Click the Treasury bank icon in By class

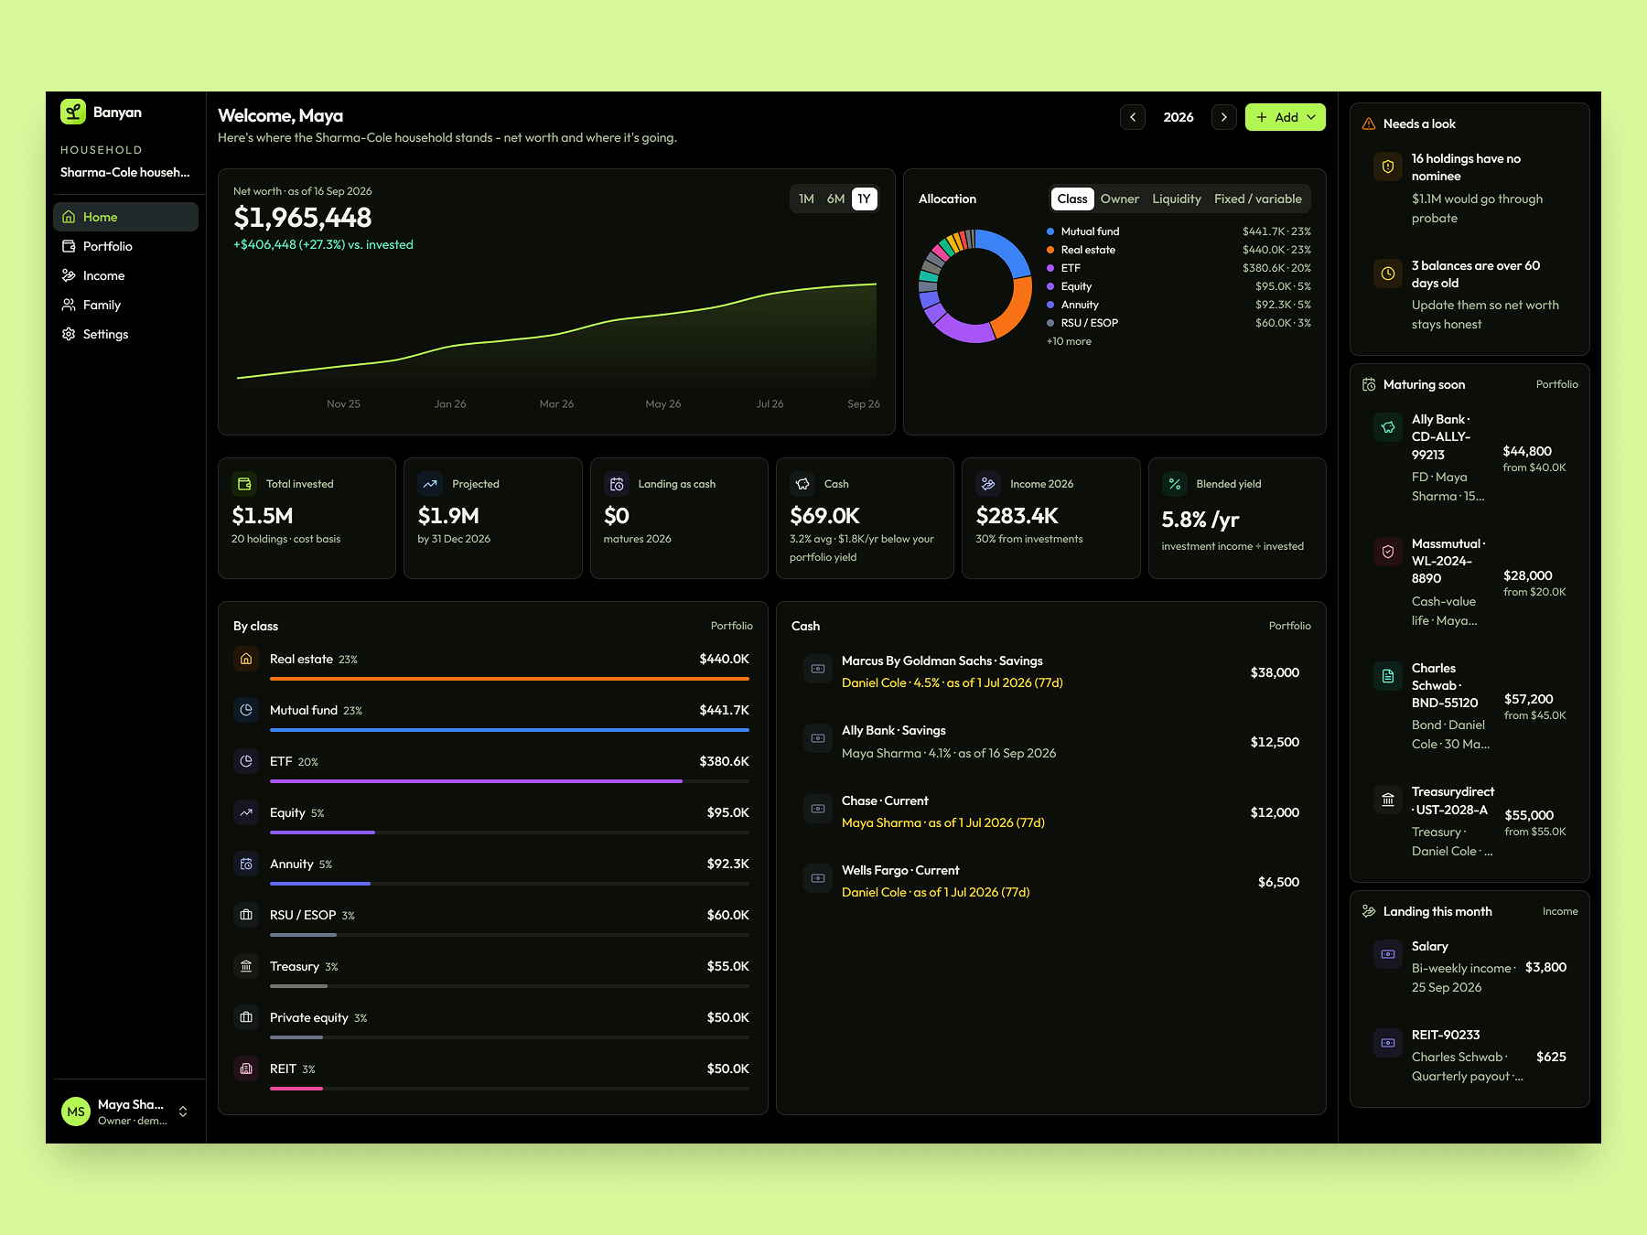coord(246,966)
